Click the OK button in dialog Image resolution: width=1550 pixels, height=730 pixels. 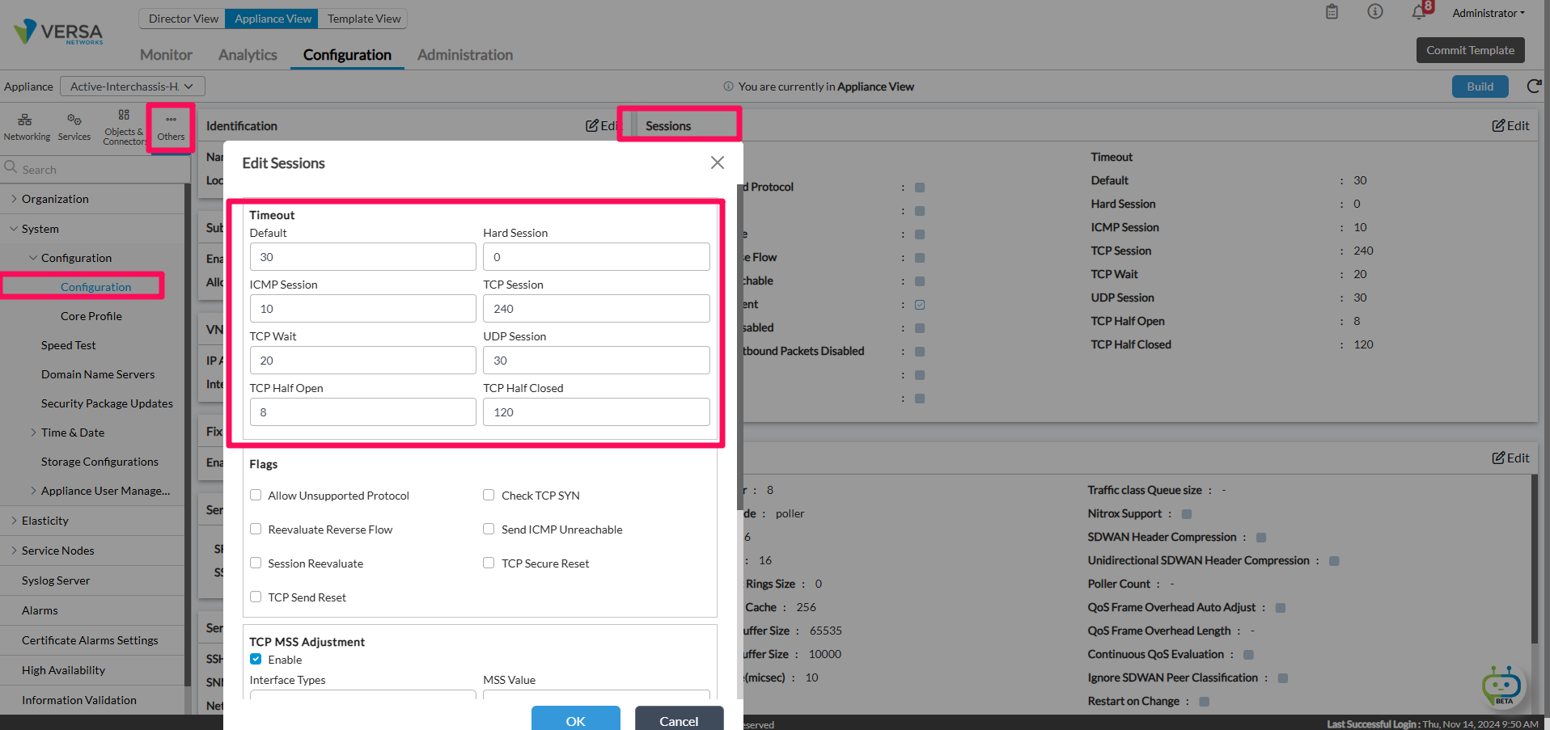point(576,719)
